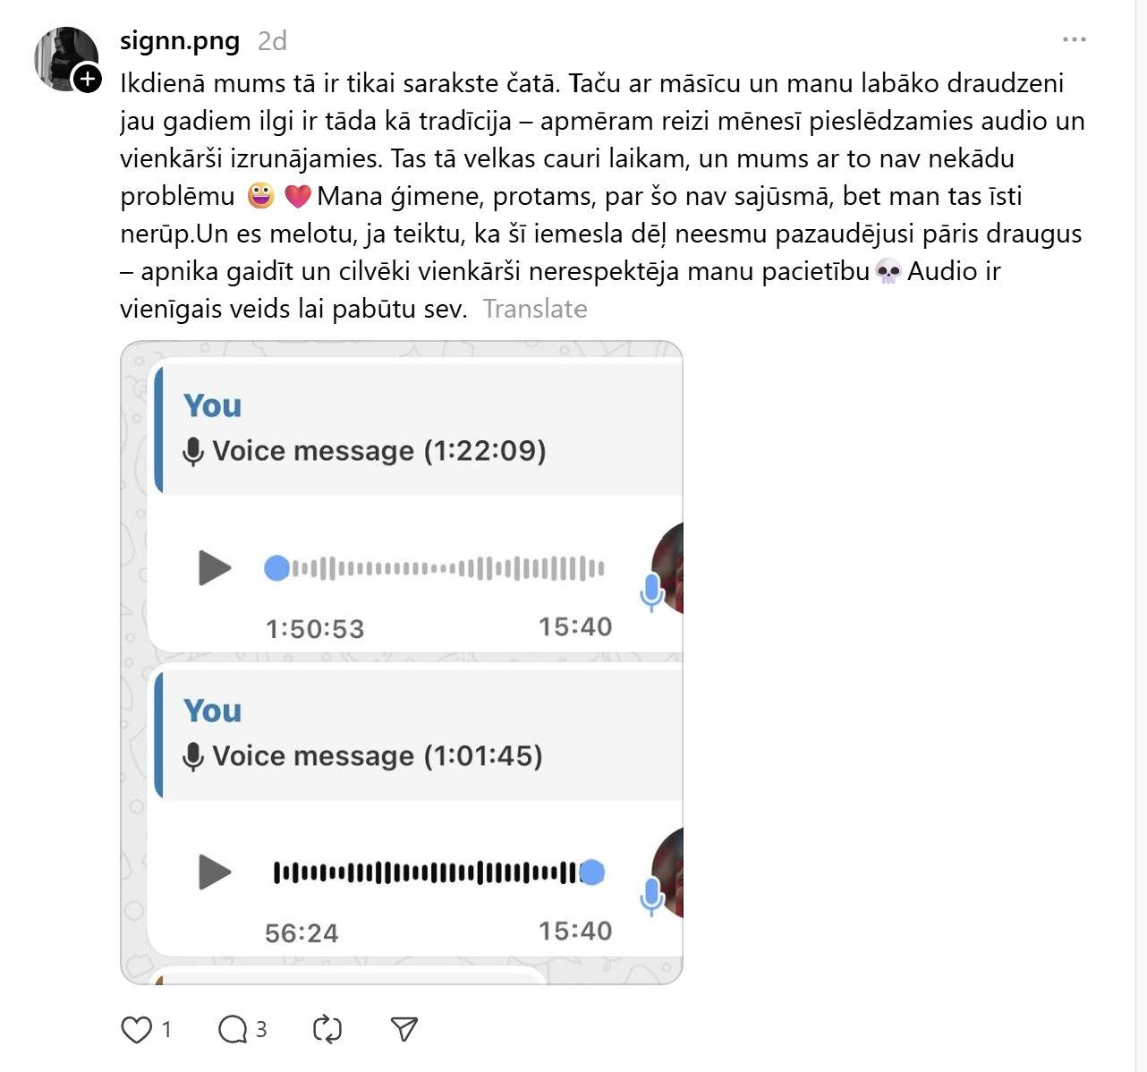Play the 1:50:53 voice message
The width and height of the screenshot is (1147, 1072).
click(x=215, y=568)
